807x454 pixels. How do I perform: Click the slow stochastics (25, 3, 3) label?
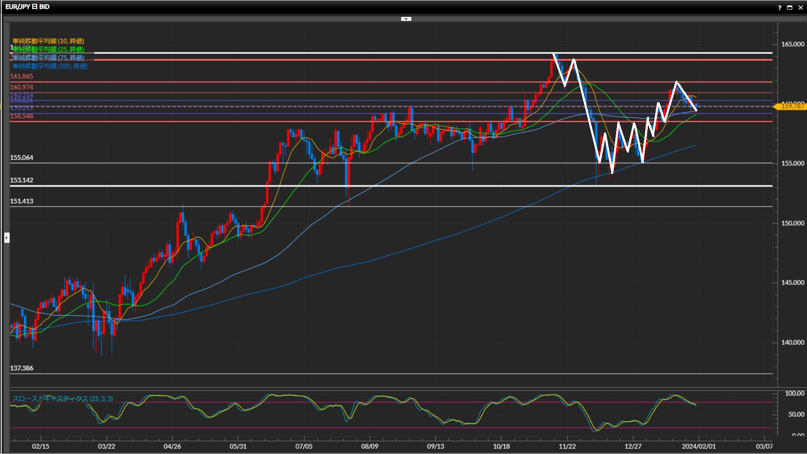(63, 399)
